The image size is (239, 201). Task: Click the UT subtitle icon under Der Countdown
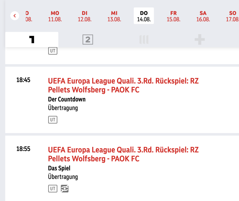(53, 120)
